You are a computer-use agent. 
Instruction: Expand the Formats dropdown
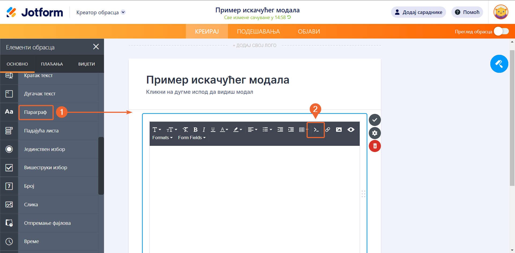[162, 138]
